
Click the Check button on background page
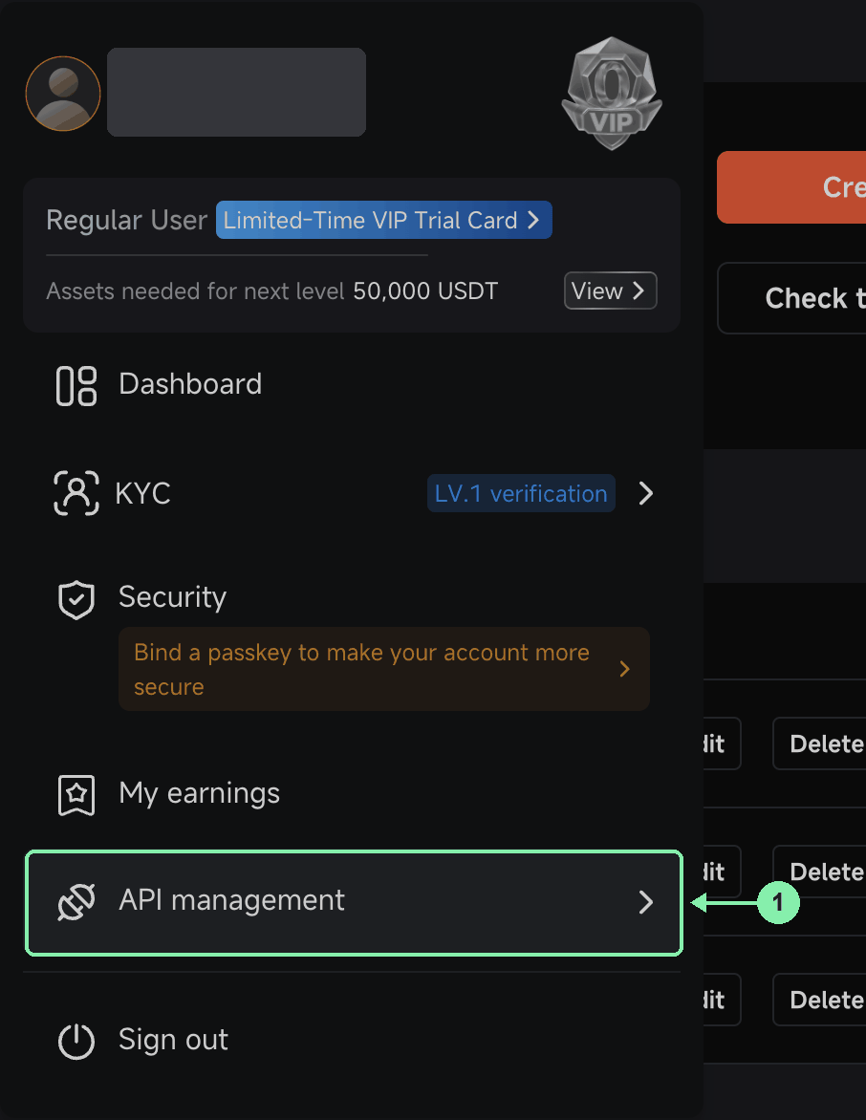[x=791, y=298]
